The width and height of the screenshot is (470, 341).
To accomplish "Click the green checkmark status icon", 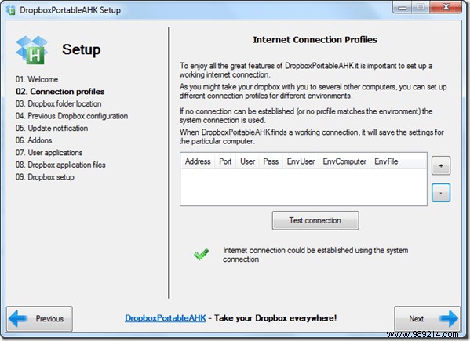I will (202, 254).
